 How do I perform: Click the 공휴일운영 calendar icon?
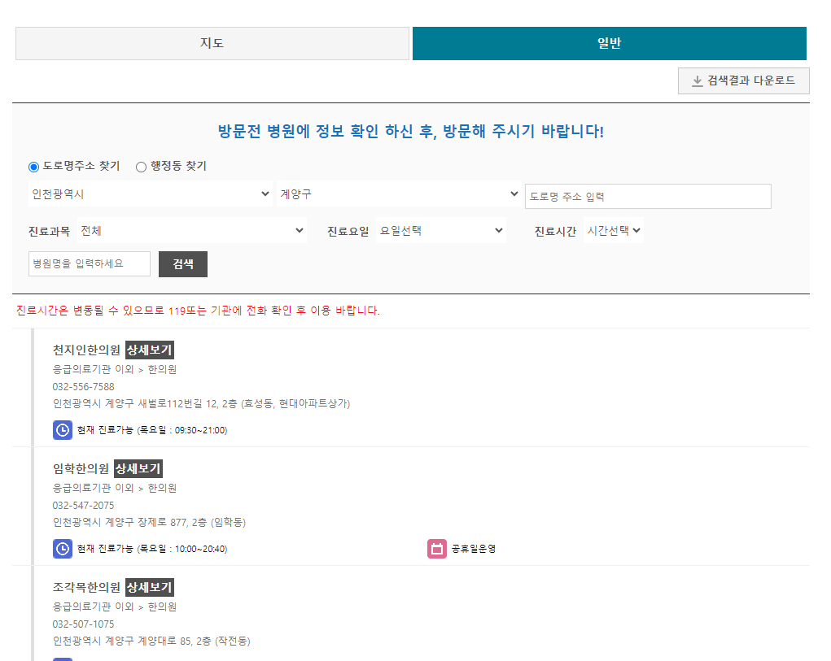(437, 548)
